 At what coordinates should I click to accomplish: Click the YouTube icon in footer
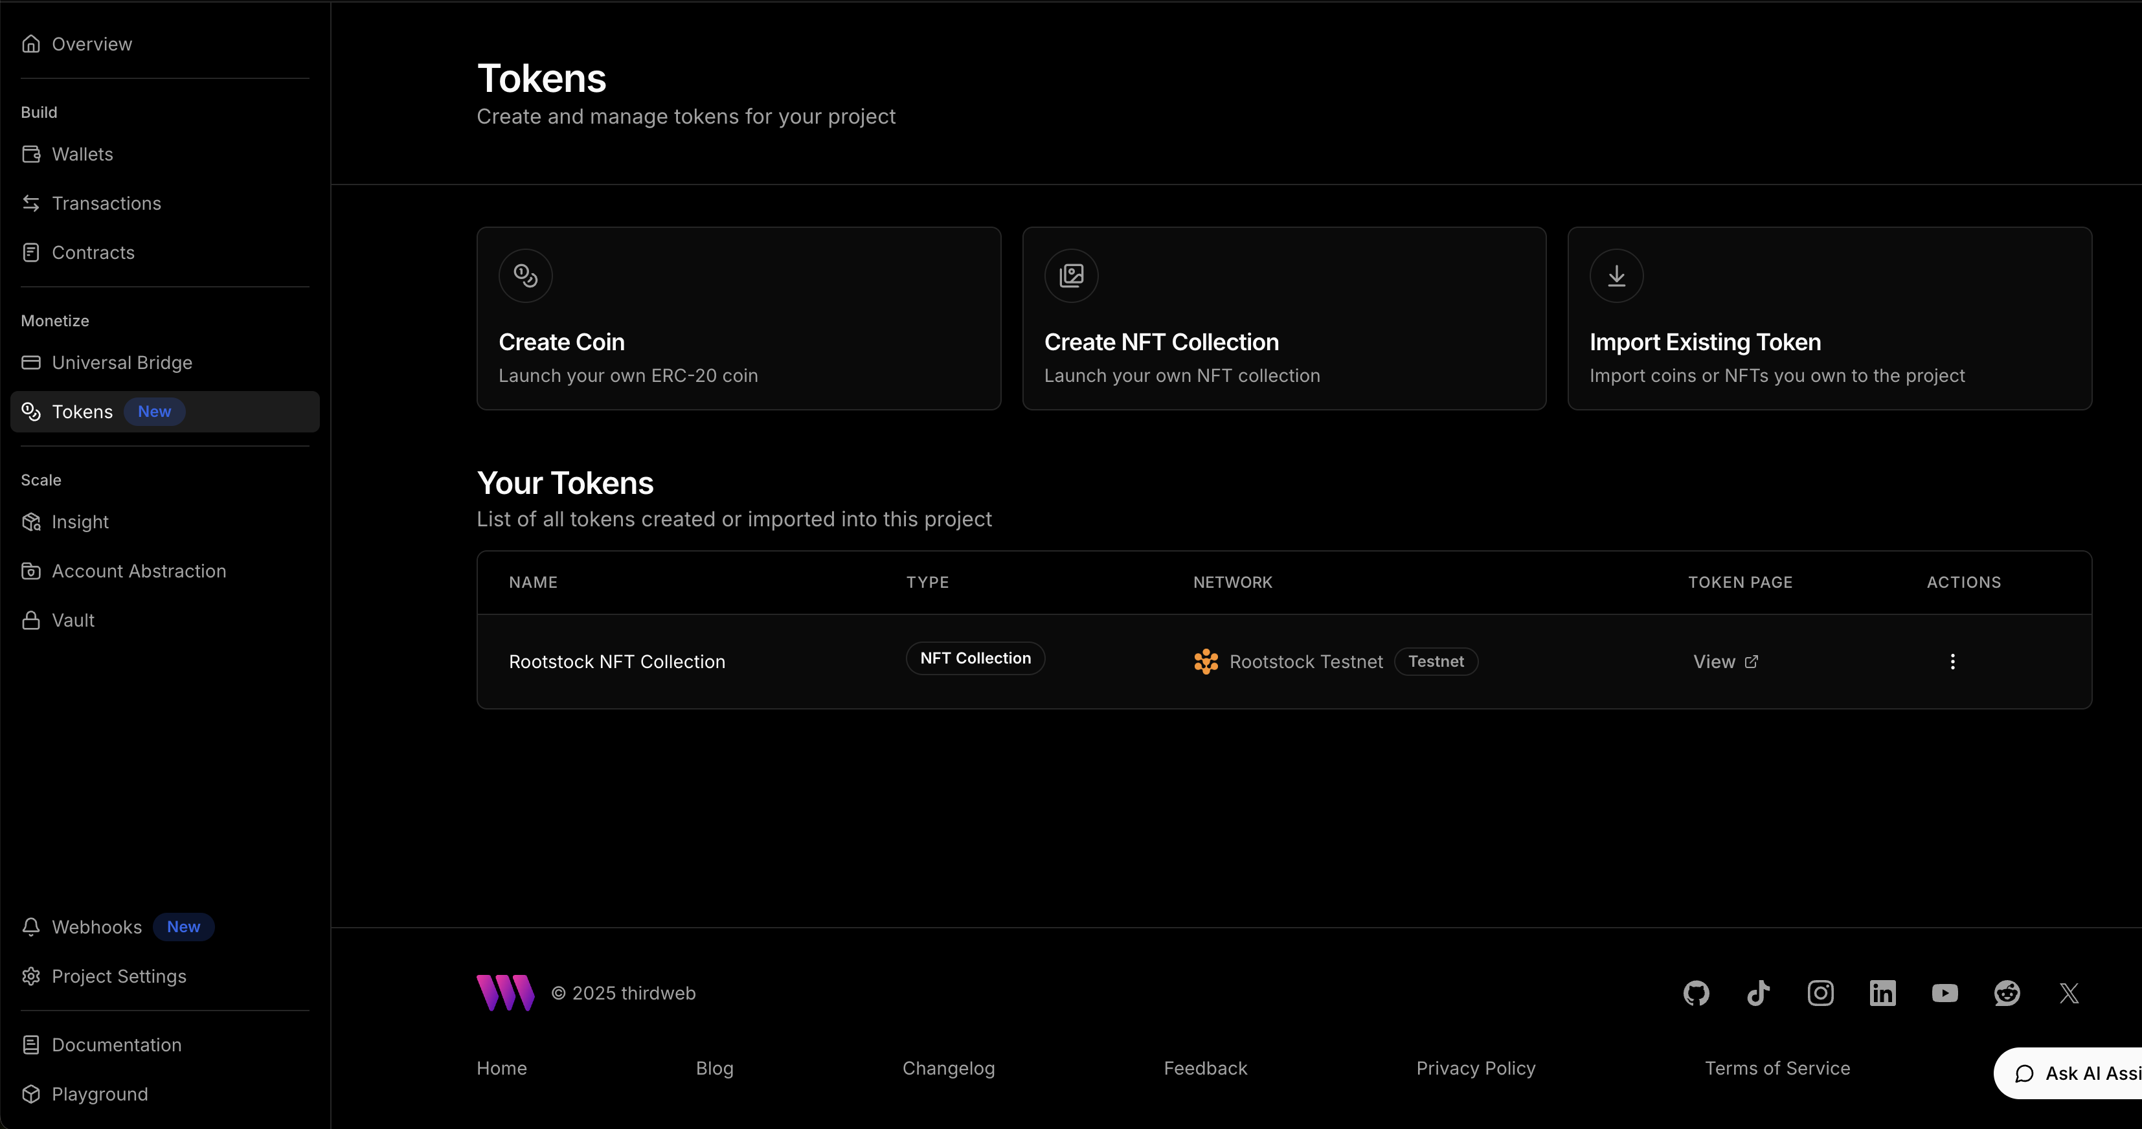pyautogui.click(x=1945, y=992)
